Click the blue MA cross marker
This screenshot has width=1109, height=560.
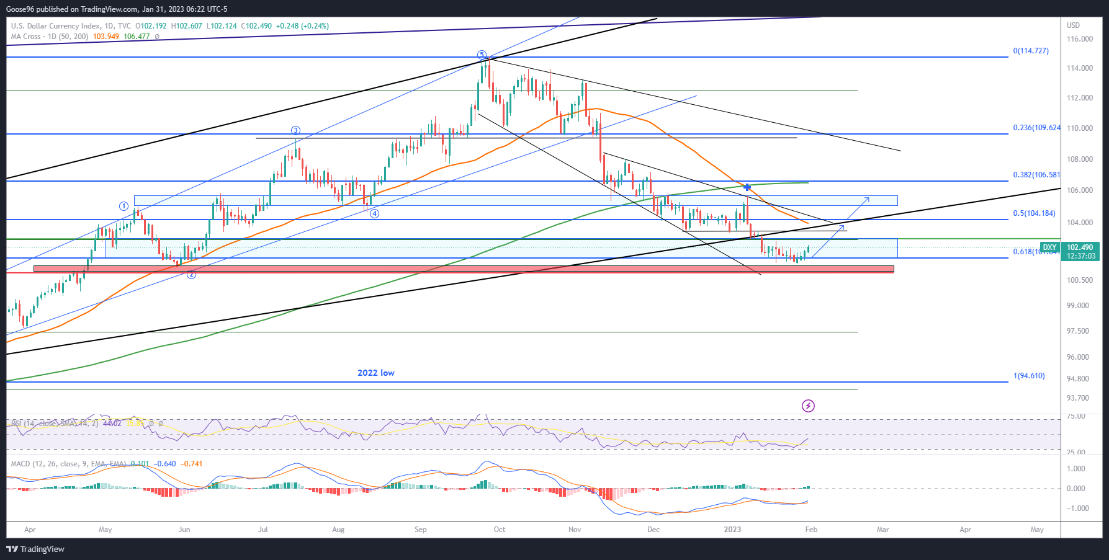point(747,187)
